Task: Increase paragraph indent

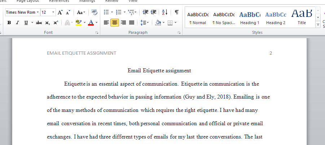Action: (x=153, y=12)
